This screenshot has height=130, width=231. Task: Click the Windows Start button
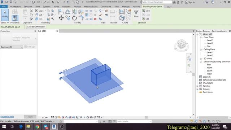coord(4,127)
